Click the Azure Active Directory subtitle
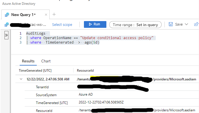The image size is (199, 113). coord(19,4)
